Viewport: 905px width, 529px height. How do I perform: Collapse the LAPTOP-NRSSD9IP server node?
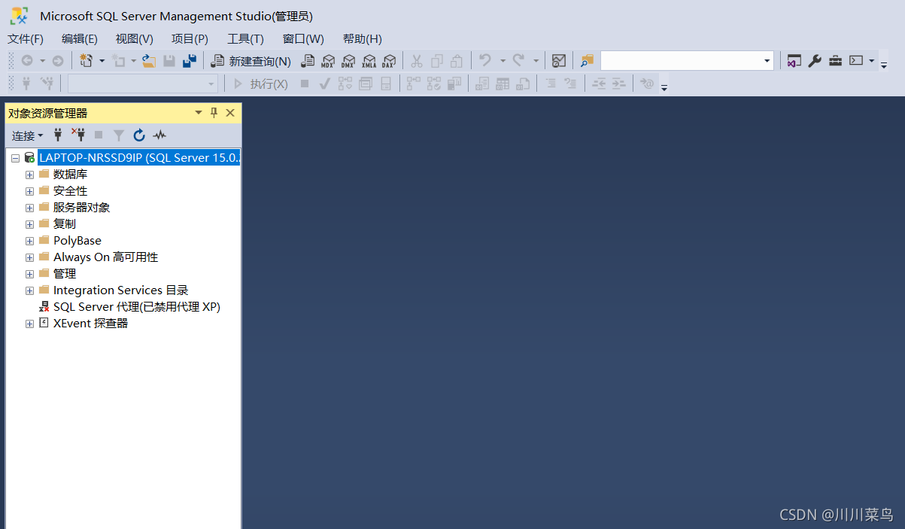click(x=15, y=158)
